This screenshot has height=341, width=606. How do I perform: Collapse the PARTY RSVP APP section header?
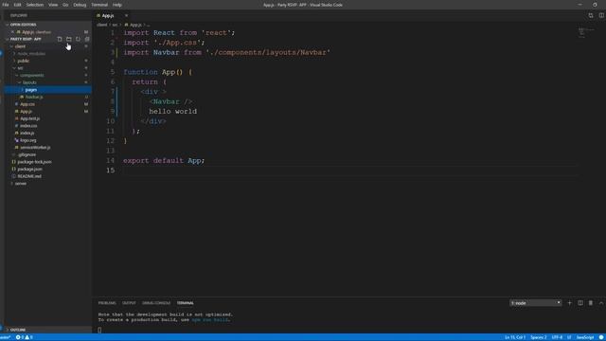click(x=26, y=39)
